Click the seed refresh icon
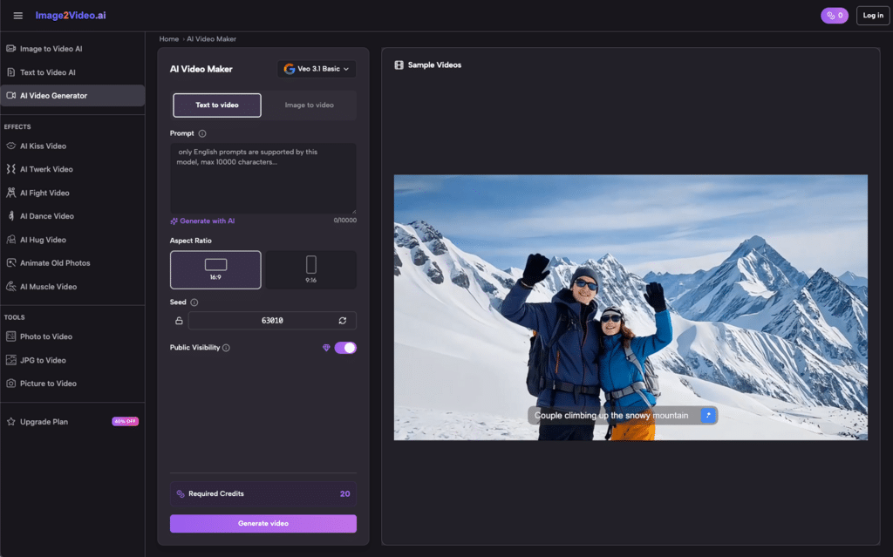The image size is (893, 557). tap(344, 321)
